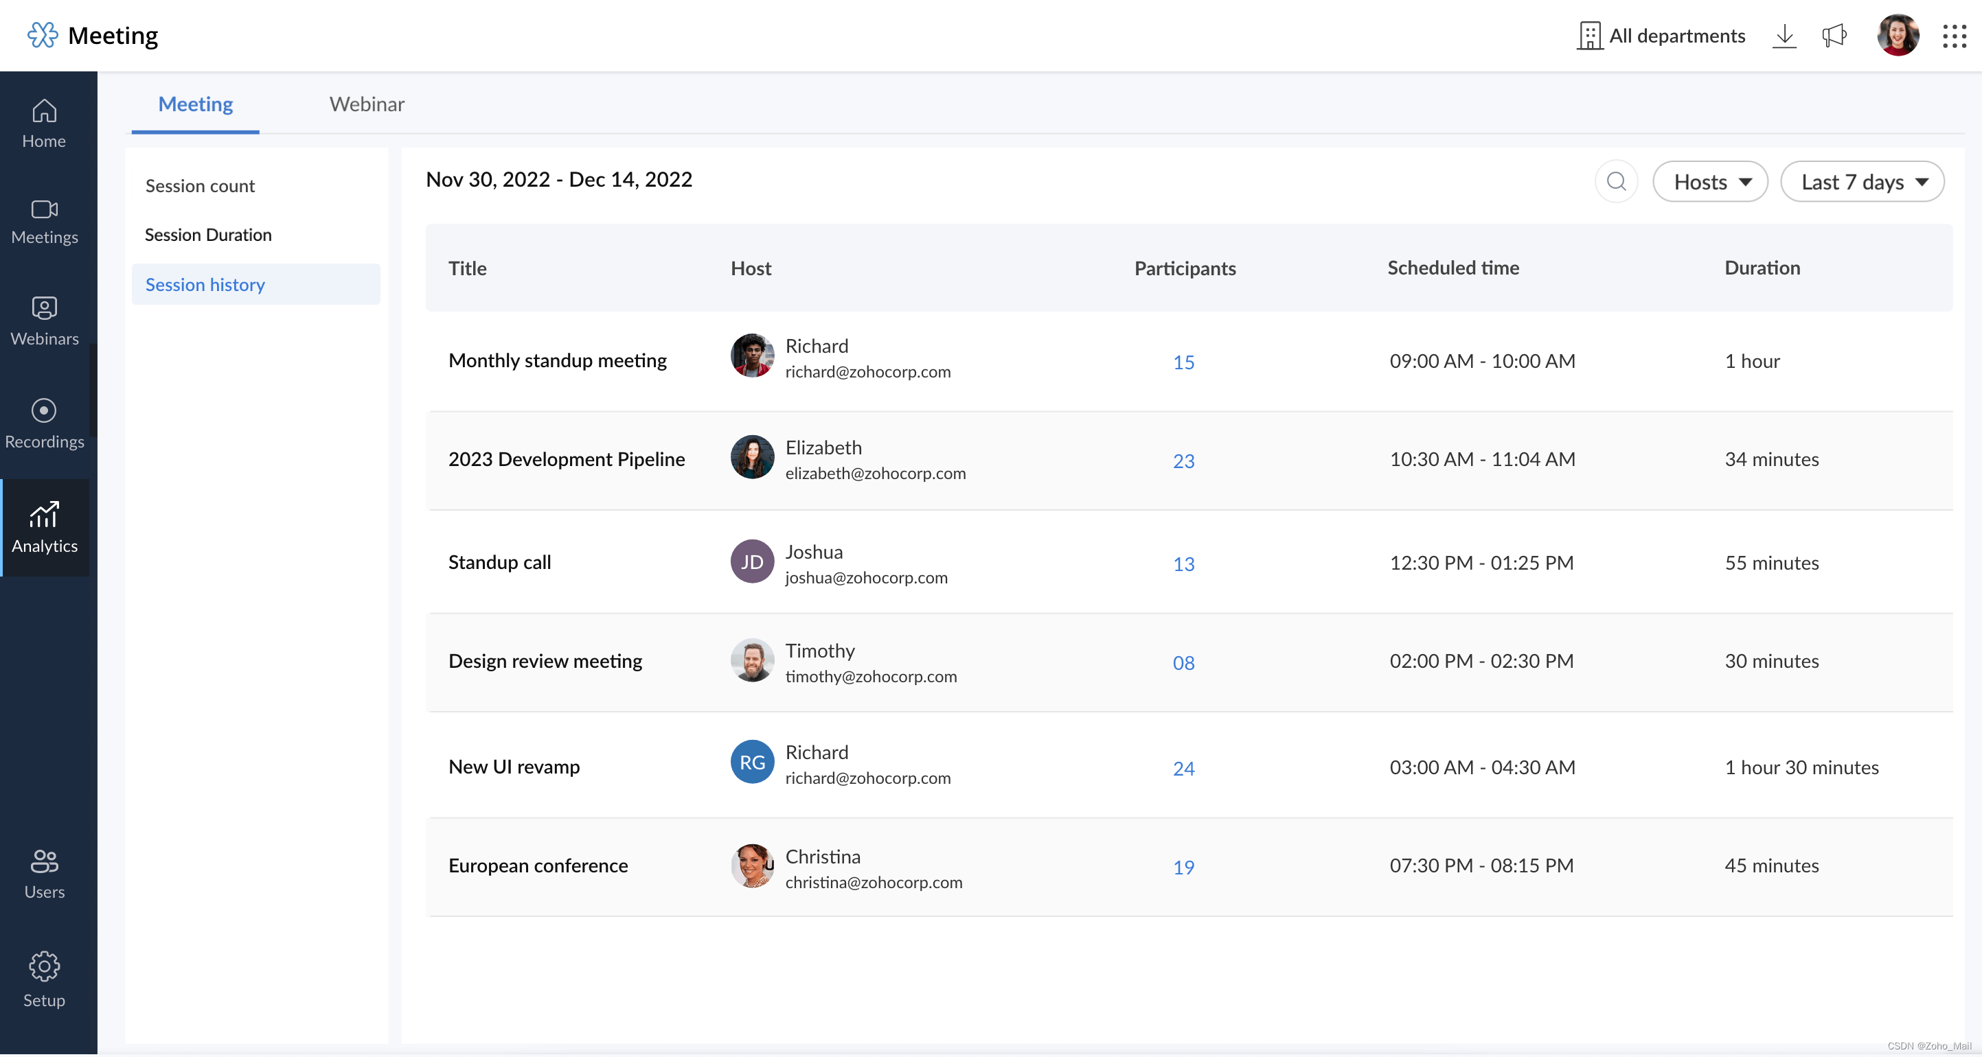
Task: Open Recordings from the sidebar
Action: 44,423
